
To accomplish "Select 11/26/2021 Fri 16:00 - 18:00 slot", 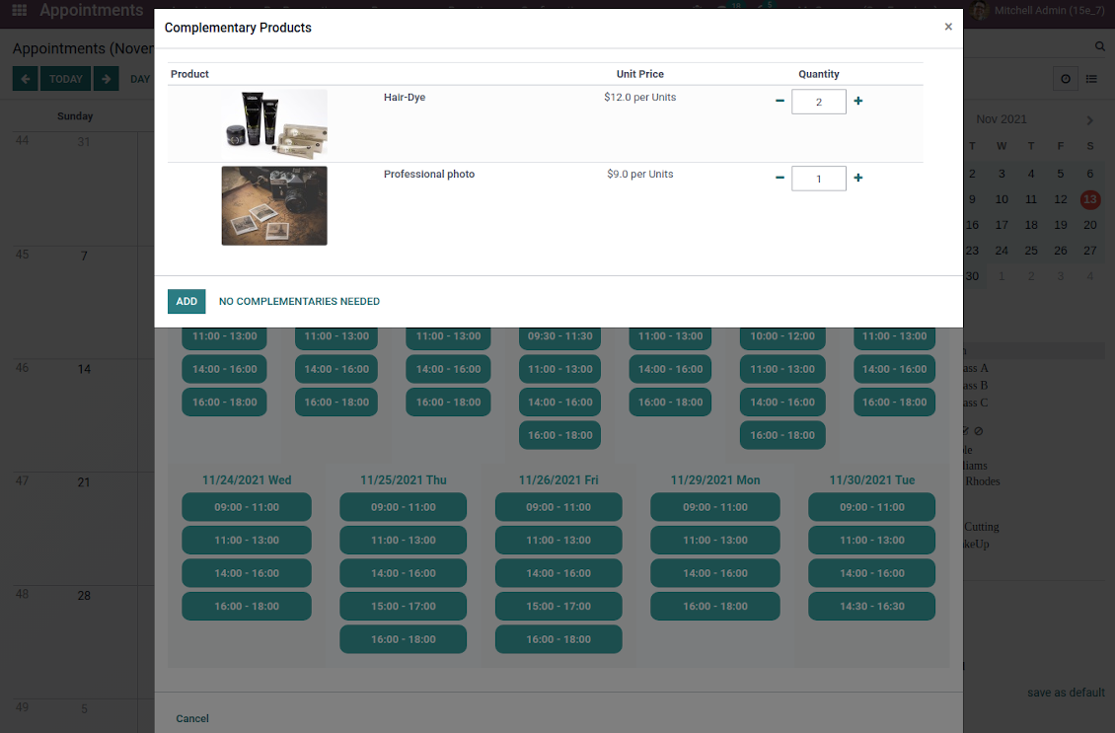I will pos(558,639).
